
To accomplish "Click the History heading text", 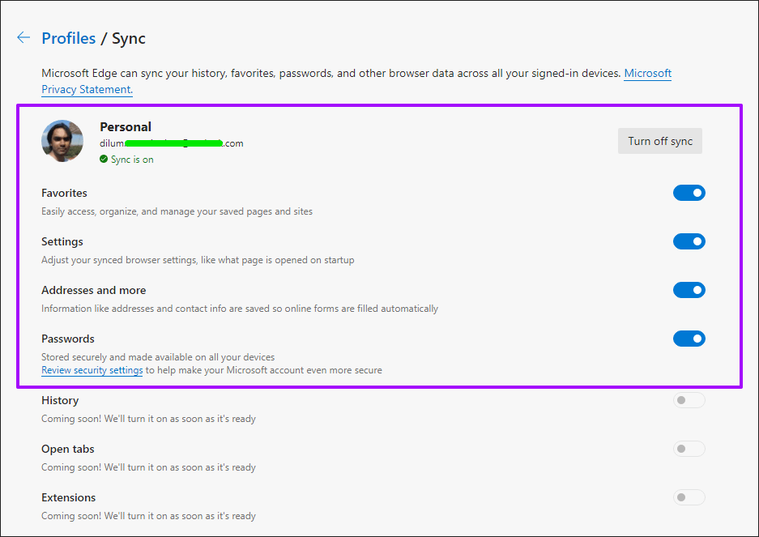I will [60, 400].
